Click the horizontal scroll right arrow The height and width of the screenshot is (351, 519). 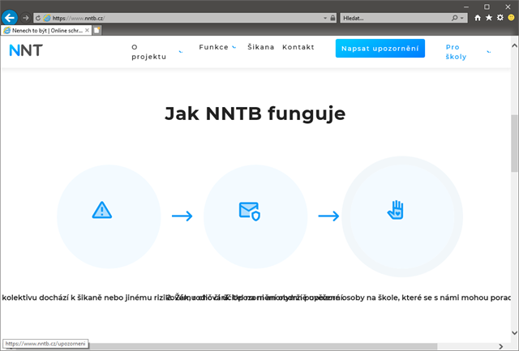(501, 346)
